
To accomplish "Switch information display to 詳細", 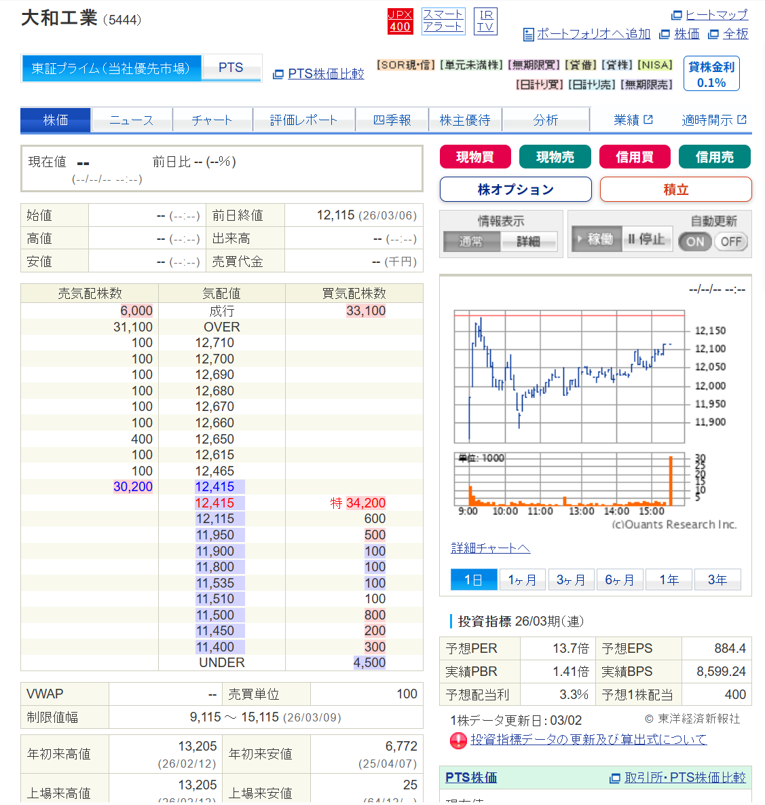I will tap(528, 242).
